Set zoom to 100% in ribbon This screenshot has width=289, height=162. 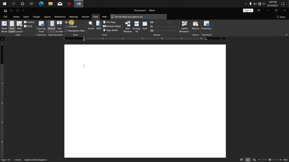(x=98, y=25)
